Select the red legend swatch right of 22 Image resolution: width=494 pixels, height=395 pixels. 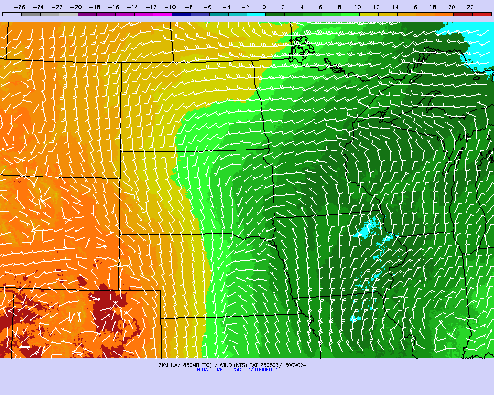(482, 14)
